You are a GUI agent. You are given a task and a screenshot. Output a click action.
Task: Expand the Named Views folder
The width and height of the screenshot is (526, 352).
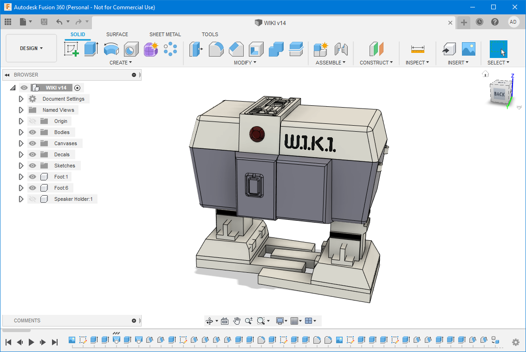tap(21, 110)
